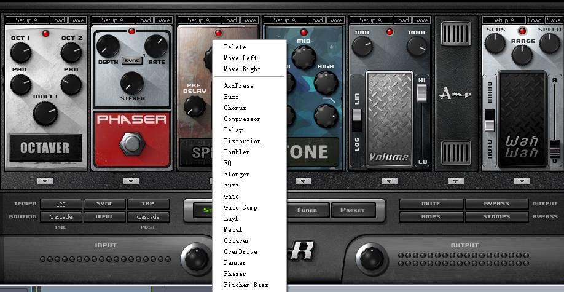This screenshot has height=292, width=564.
Task: Toggle the Octaver pedal red power LED
Action: (x=45, y=31)
